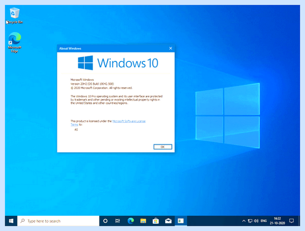
Task: Confirm the About Windows dialog with OK
Action: [x=163, y=147]
